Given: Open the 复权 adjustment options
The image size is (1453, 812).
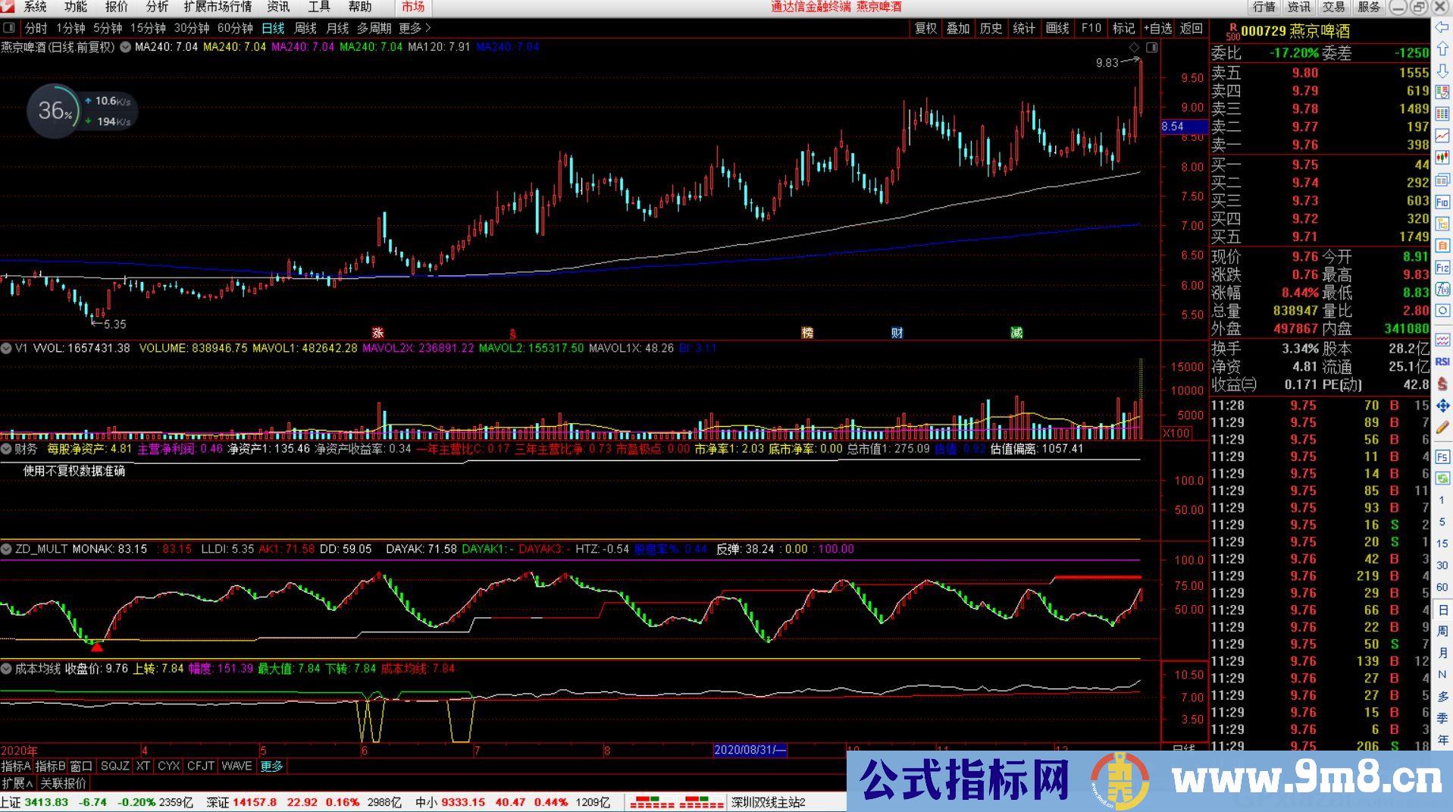Looking at the screenshot, I should click(925, 28).
